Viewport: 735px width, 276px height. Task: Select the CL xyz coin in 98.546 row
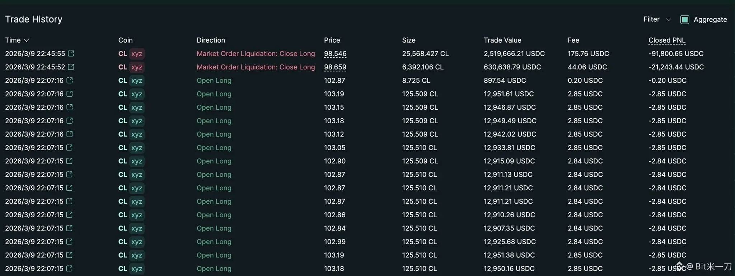click(131, 54)
